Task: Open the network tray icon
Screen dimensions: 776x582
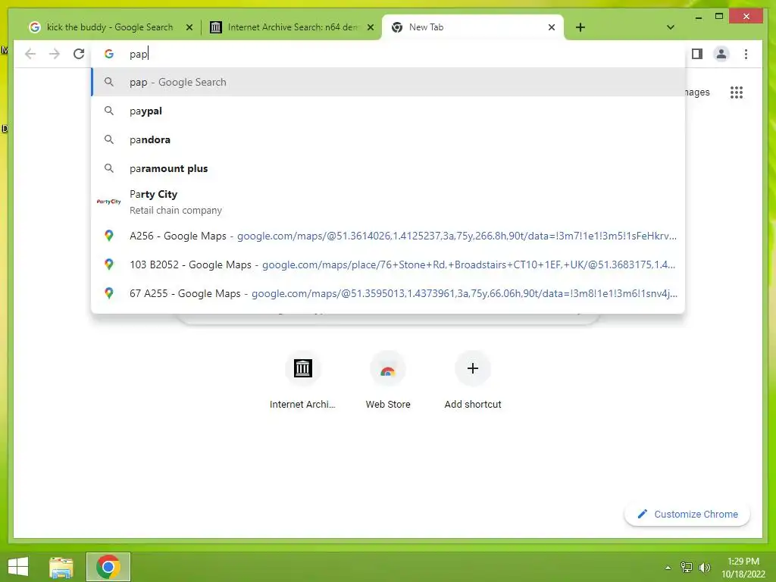Action: point(686,567)
